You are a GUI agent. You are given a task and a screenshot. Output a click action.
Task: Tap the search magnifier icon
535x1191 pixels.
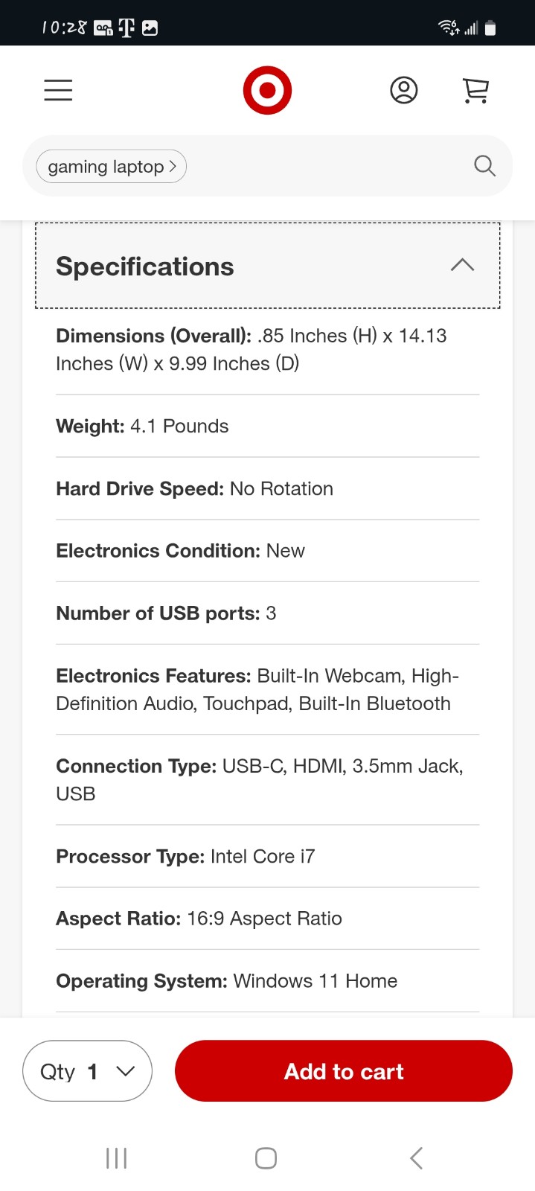pos(484,165)
